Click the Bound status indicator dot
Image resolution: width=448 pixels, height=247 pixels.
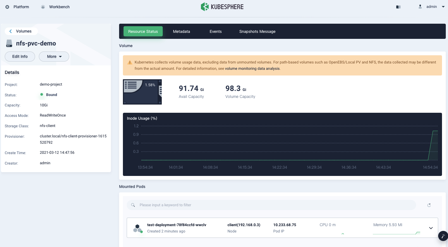point(41,94)
